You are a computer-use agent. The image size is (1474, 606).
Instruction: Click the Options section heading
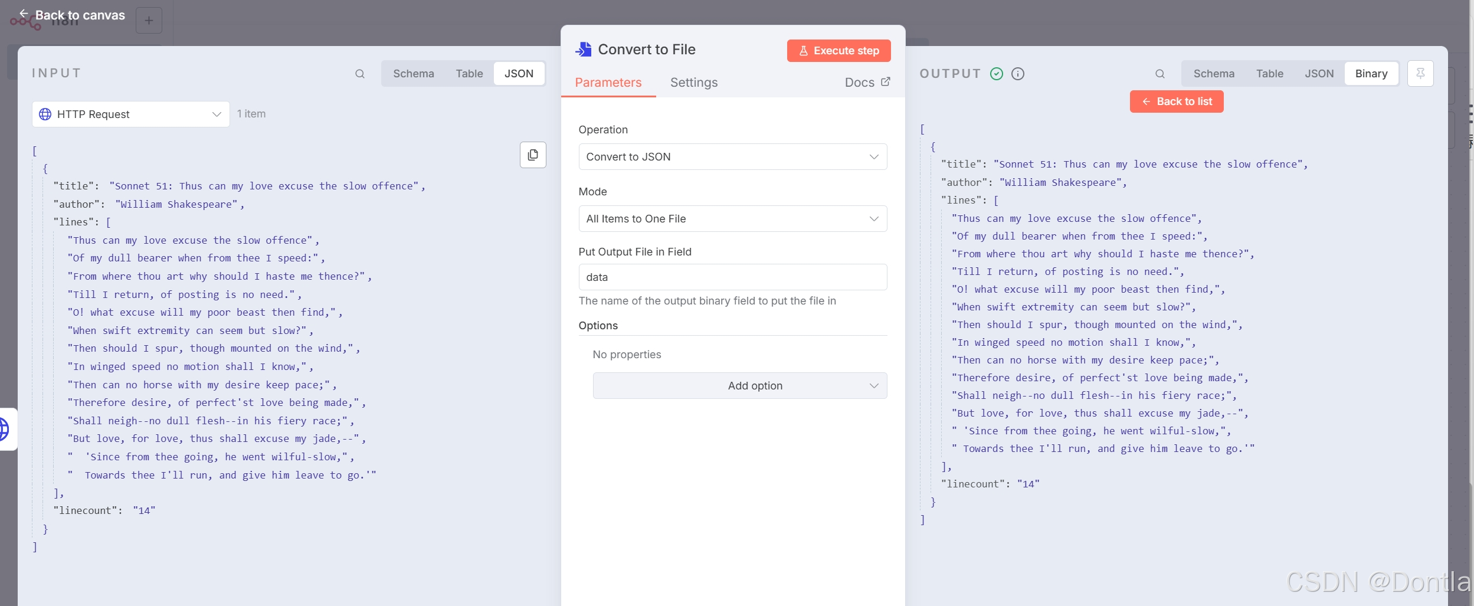(x=598, y=326)
